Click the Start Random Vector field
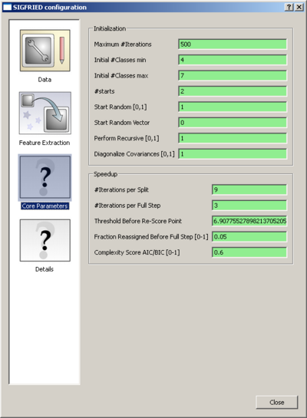The image size is (307, 418). click(233, 123)
